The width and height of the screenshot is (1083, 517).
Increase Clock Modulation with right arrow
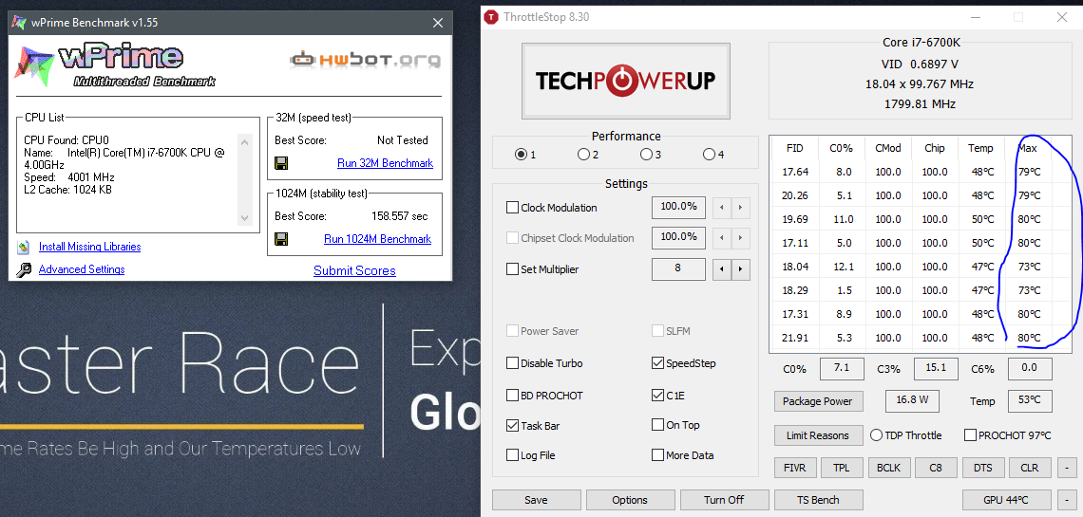pyautogui.click(x=740, y=208)
